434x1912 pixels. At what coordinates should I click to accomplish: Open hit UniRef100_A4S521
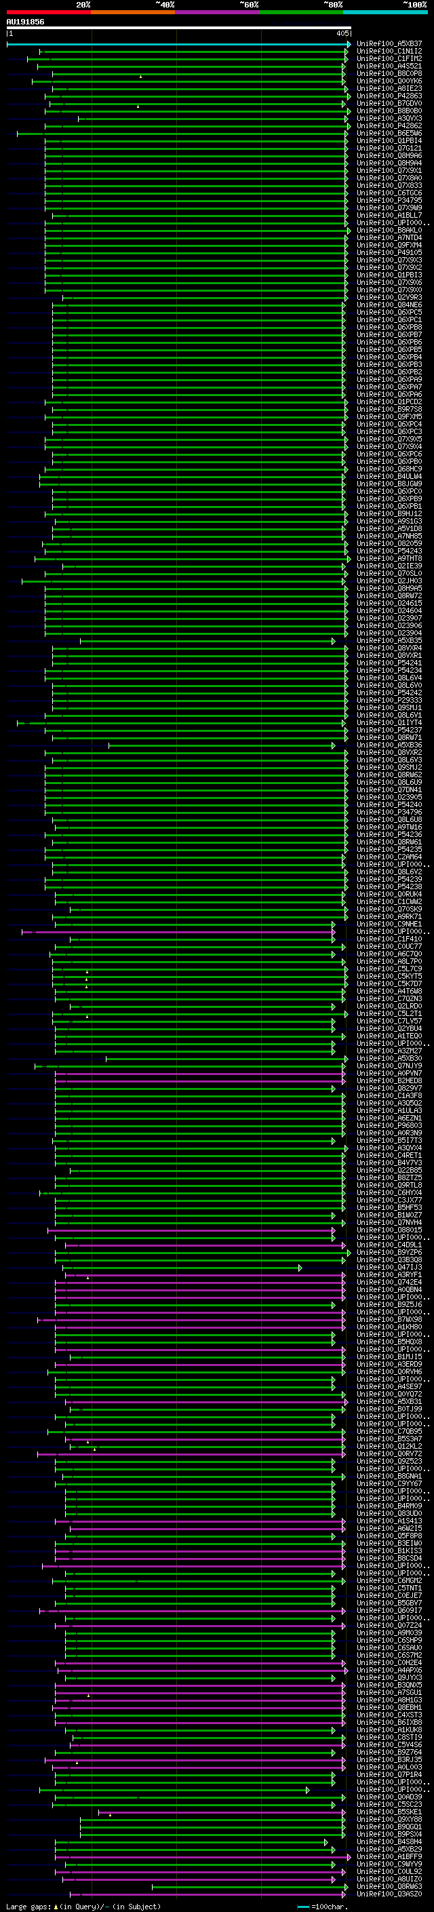click(x=389, y=66)
